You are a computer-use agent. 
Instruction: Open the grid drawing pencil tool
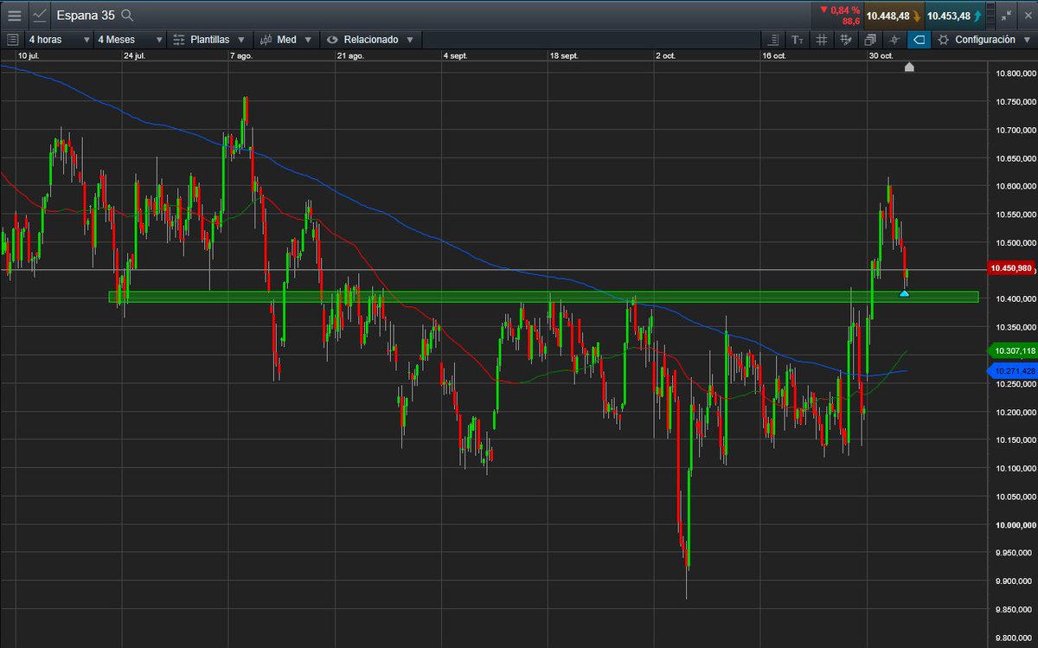tap(846, 40)
